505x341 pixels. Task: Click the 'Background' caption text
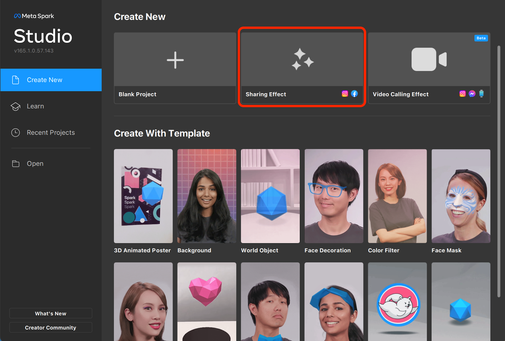194,250
